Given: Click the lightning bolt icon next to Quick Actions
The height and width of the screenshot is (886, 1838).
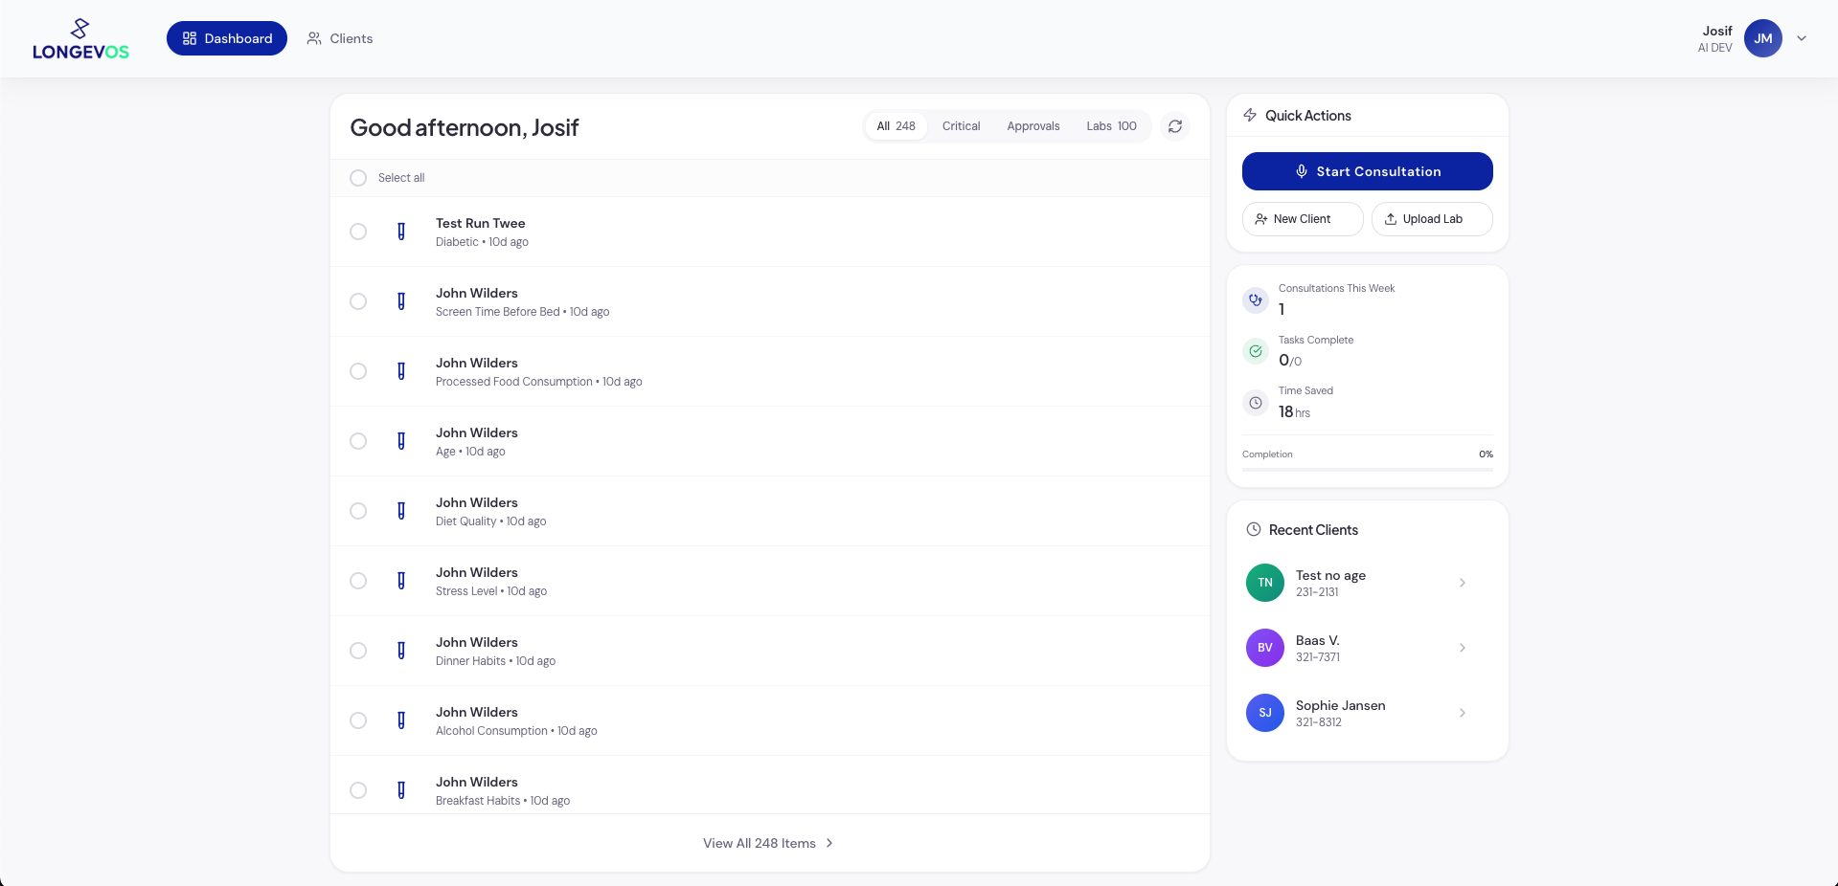Looking at the screenshot, I should pos(1249,115).
